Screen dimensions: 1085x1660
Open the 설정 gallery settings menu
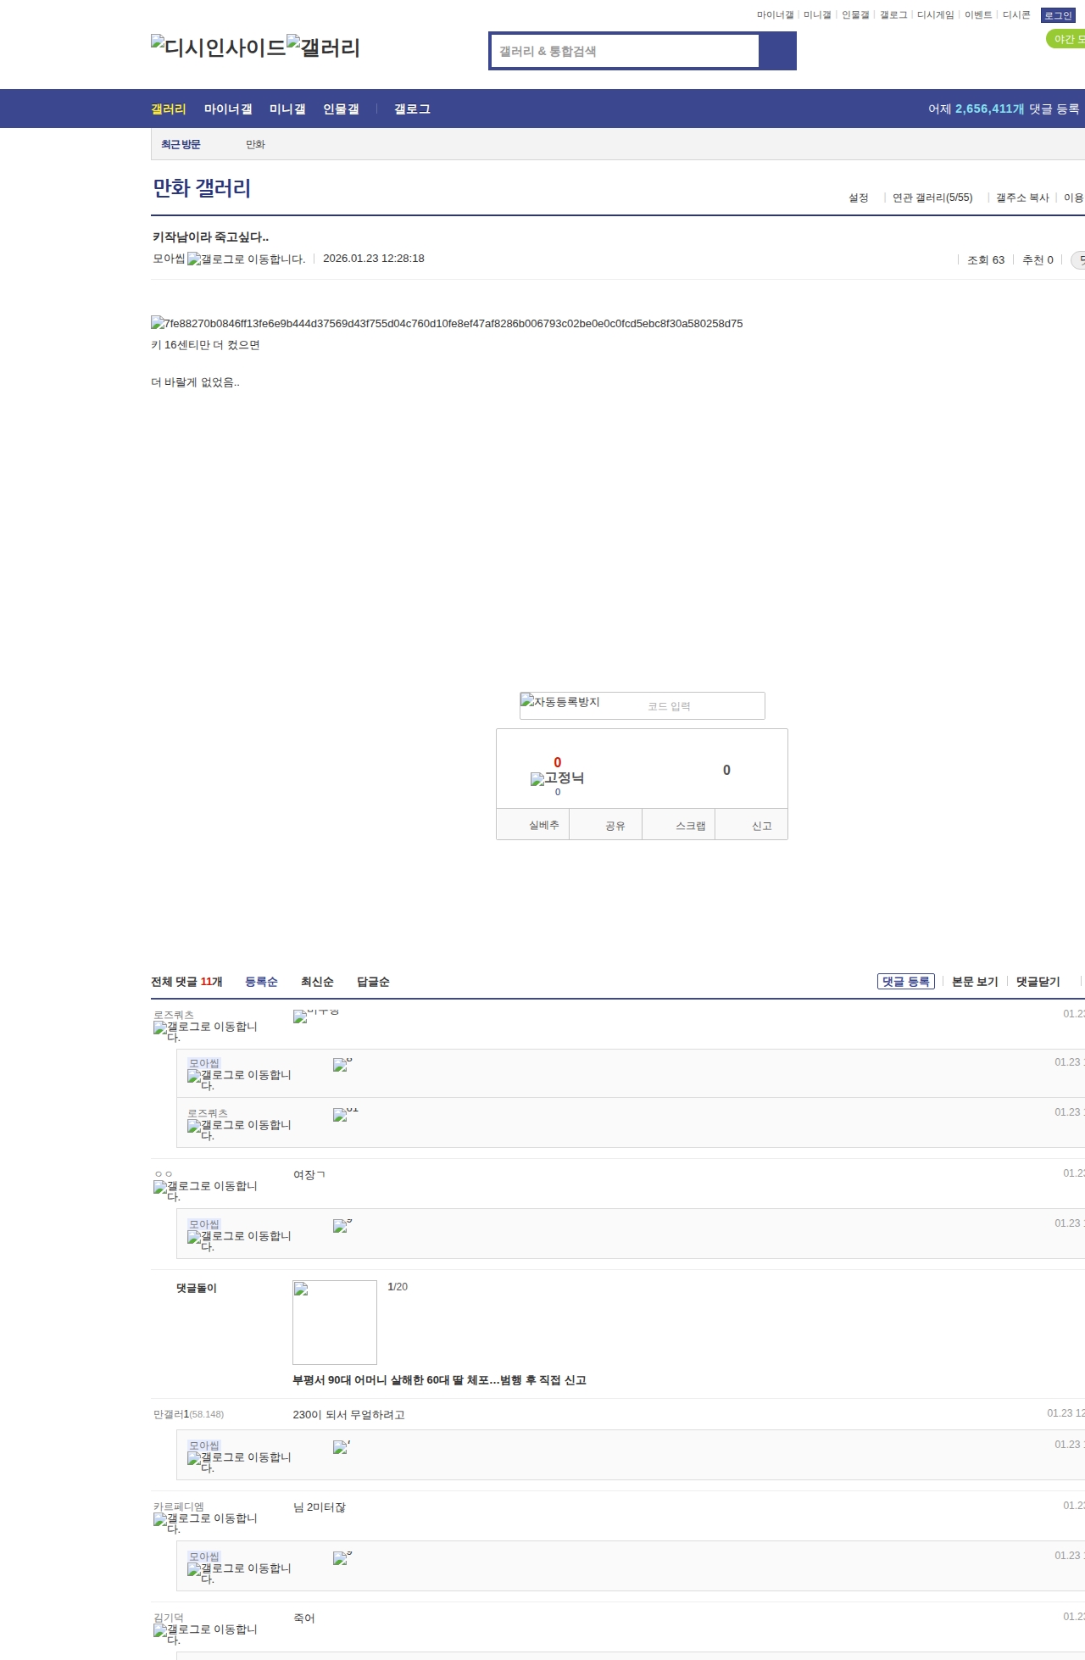[858, 198]
